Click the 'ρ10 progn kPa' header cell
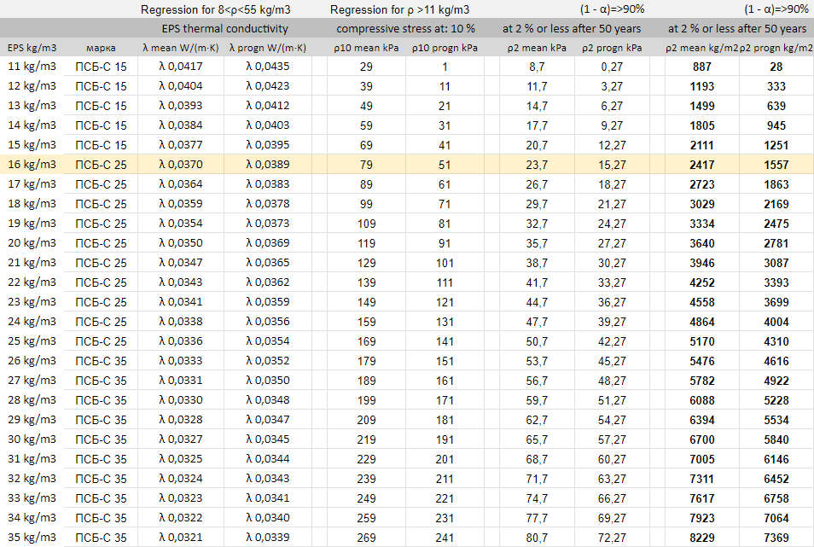 coord(445,48)
